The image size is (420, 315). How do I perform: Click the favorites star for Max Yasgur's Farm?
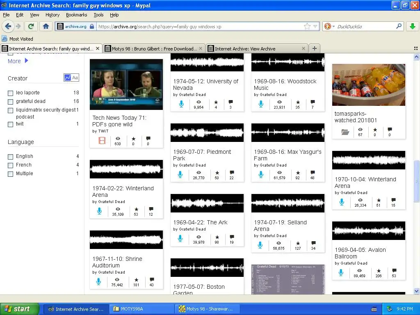pos(298,173)
